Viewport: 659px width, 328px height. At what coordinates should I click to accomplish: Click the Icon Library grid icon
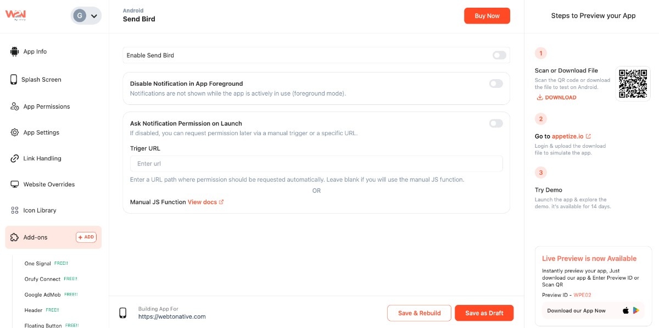(x=15, y=210)
